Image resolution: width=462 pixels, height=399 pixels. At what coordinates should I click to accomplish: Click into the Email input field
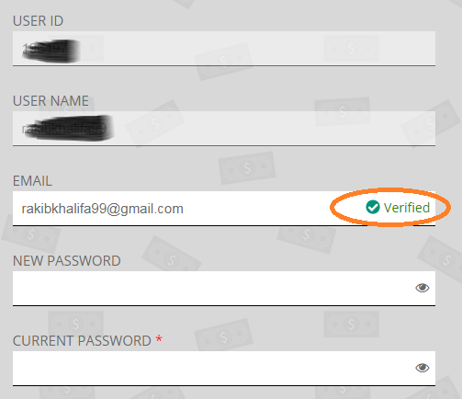pyautogui.click(x=224, y=209)
